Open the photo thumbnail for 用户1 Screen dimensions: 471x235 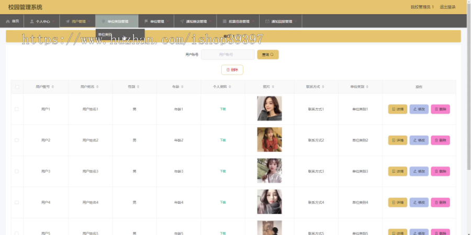pos(270,109)
